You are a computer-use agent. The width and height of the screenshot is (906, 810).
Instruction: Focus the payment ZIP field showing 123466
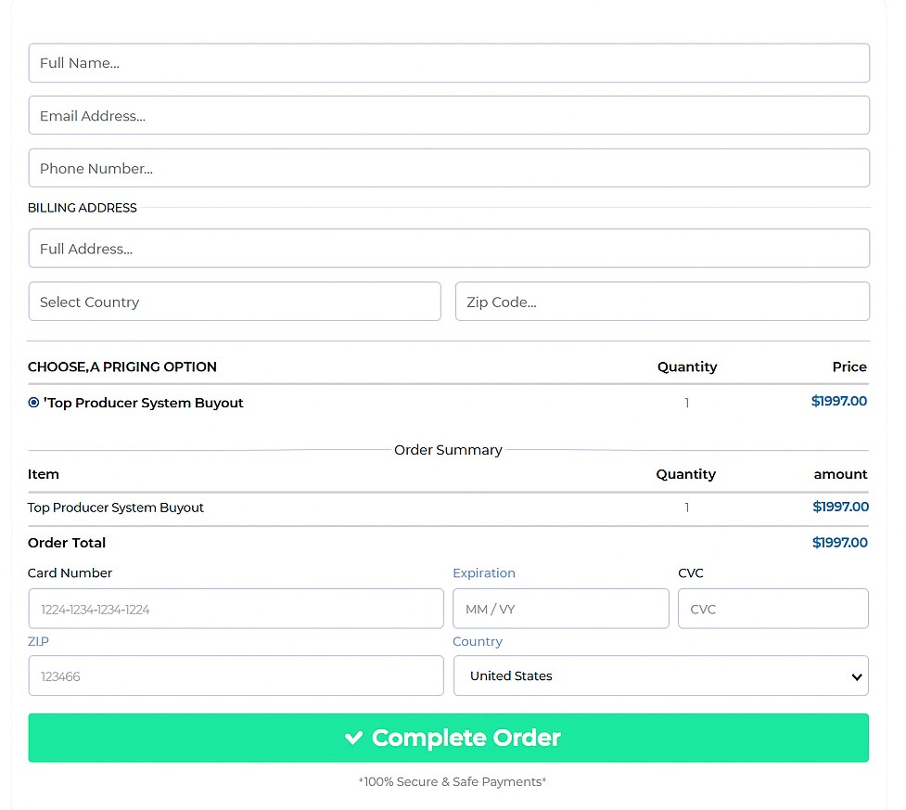[x=236, y=676]
